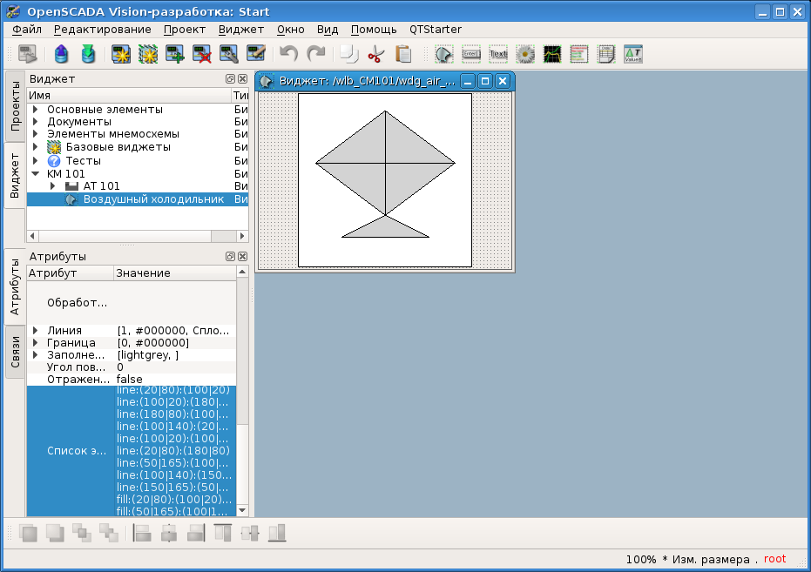Click the undo arrow icon
This screenshot has height=572, width=811.
(x=288, y=54)
